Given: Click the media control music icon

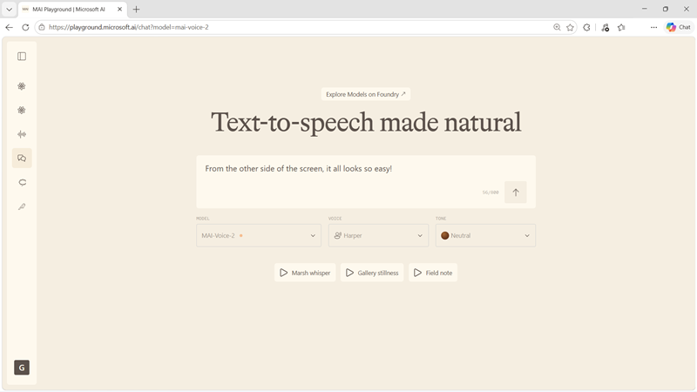Looking at the screenshot, I should (x=605, y=27).
